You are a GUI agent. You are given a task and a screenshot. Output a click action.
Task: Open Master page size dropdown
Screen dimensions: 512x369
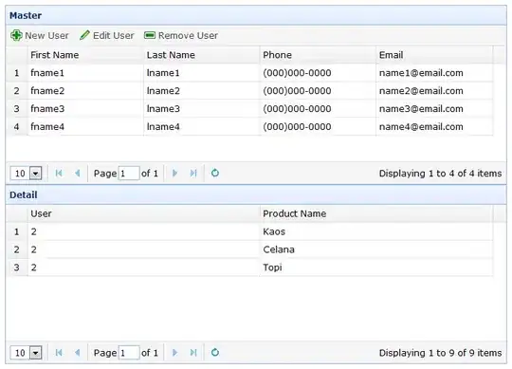point(36,174)
